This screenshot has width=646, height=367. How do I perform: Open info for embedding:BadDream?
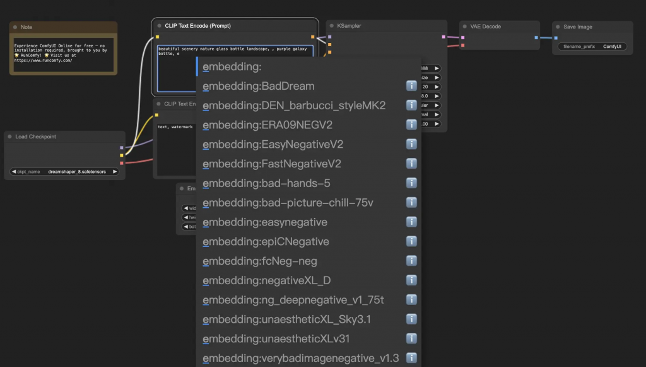411,86
